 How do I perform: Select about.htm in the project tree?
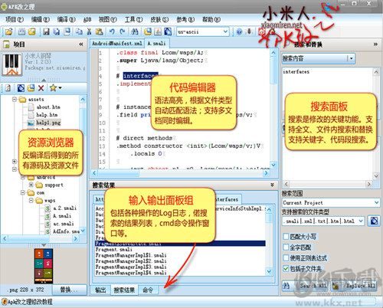[x=48, y=107]
